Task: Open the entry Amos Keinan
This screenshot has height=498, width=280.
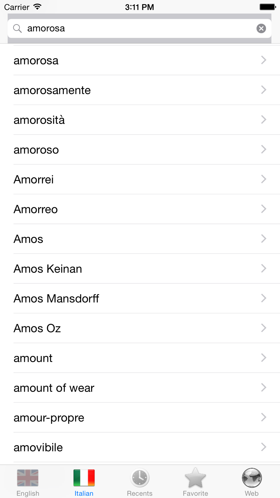Action: (48, 269)
